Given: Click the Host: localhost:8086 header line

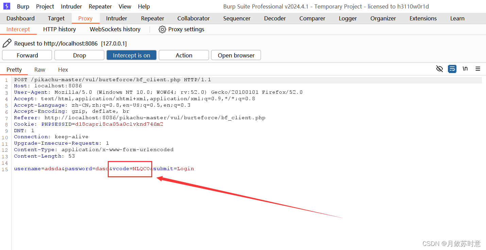Looking at the screenshot, I should (x=48, y=86).
